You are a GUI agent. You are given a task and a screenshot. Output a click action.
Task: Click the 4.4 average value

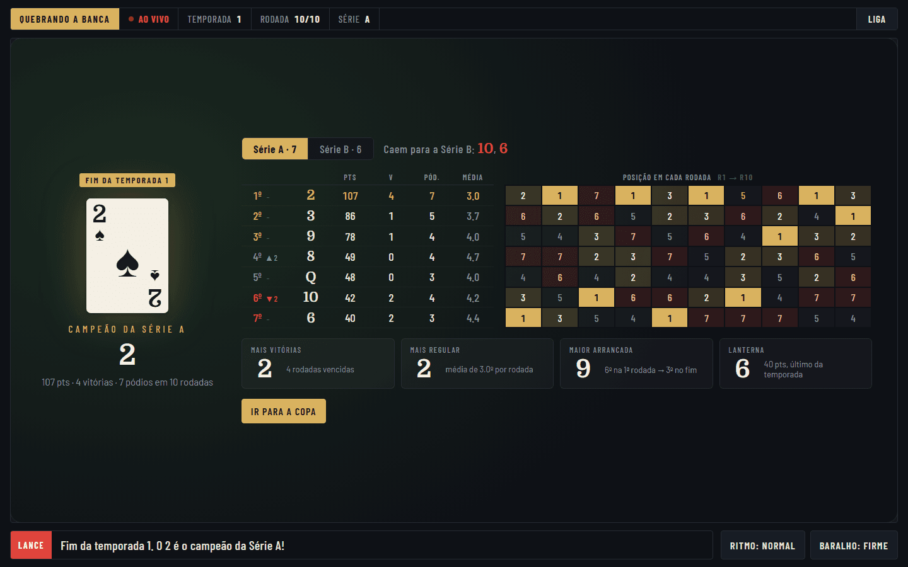point(473,318)
